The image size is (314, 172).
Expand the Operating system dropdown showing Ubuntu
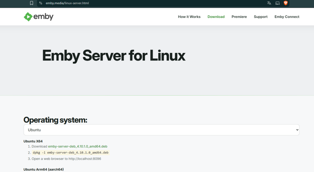pyautogui.click(x=161, y=130)
